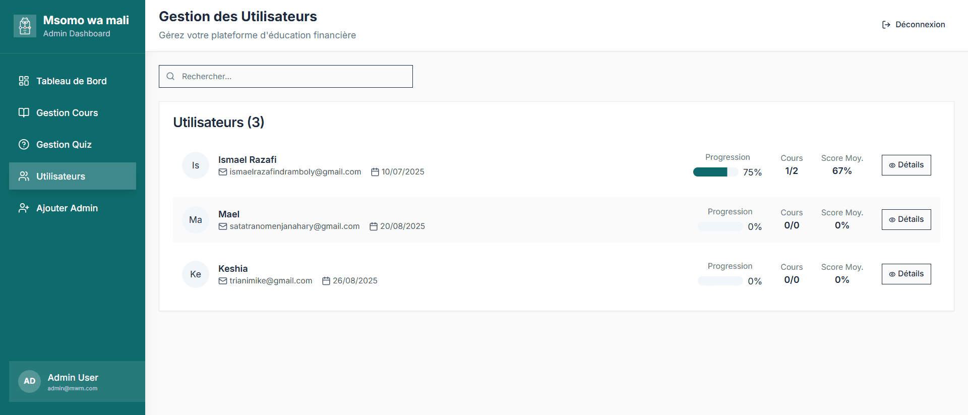Click the search magnifier icon

click(x=170, y=76)
